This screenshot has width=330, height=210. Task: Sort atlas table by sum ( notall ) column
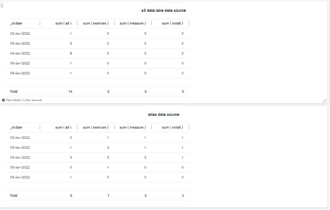coord(172,127)
